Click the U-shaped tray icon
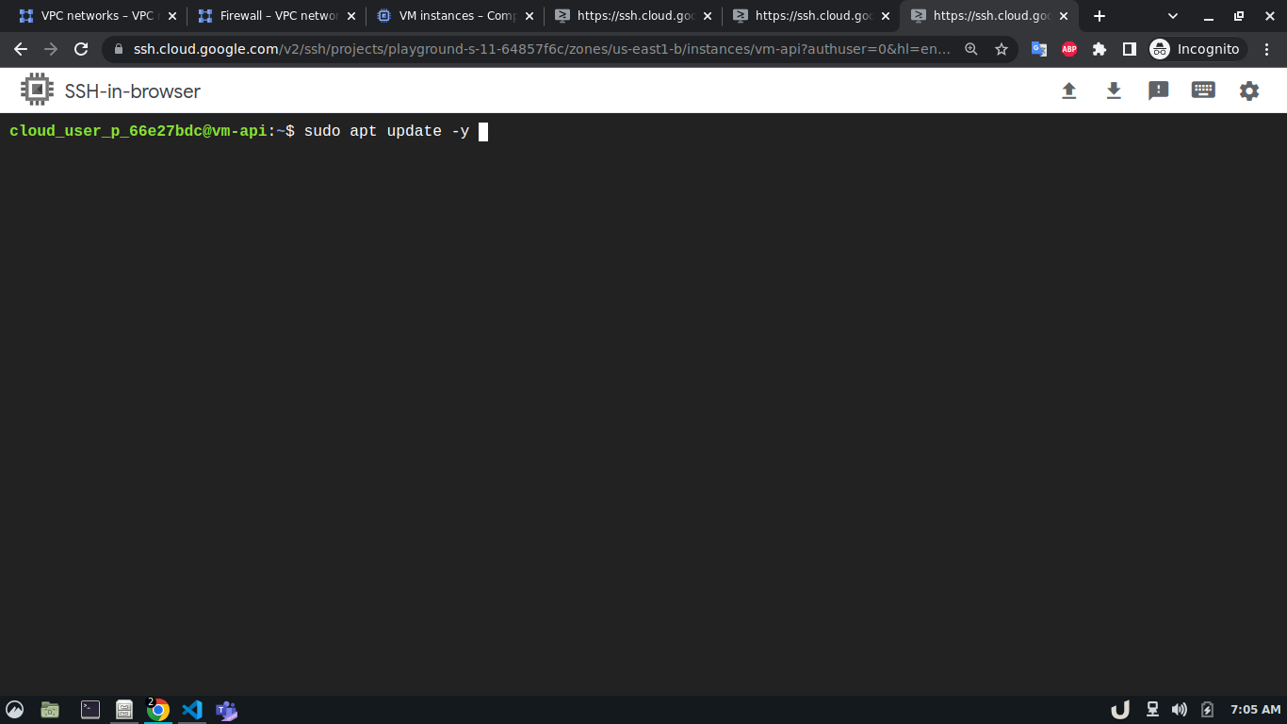The height and width of the screenshot is (724, 1287). pos(1120,710)
